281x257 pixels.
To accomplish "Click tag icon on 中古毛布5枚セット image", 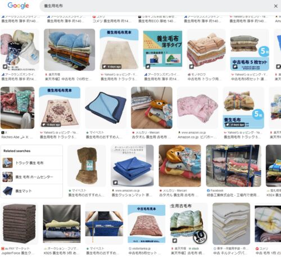I will [x=235, y=66].
